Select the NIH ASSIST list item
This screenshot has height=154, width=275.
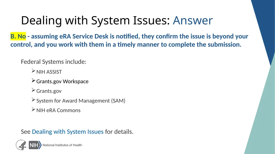coord(49,72)
